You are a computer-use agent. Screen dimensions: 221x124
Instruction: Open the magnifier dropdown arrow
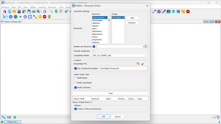pyautogui.click(x=41, y=11)
